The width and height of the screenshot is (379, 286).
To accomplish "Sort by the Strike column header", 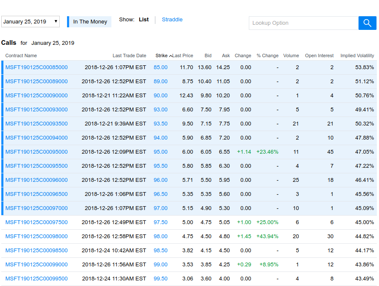I will point(161,55).
